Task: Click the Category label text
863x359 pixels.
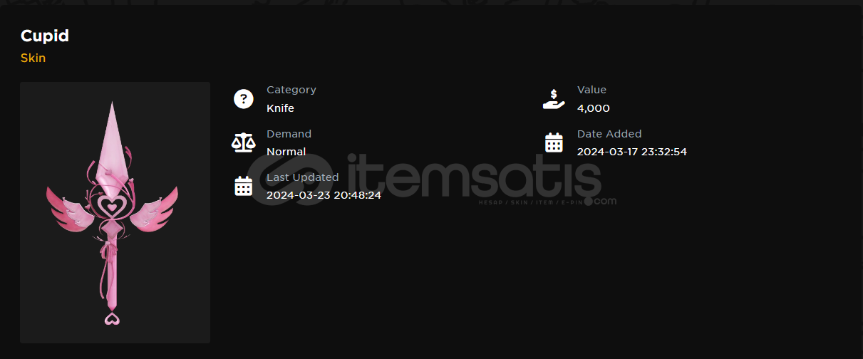Action: tap(291, 90)
